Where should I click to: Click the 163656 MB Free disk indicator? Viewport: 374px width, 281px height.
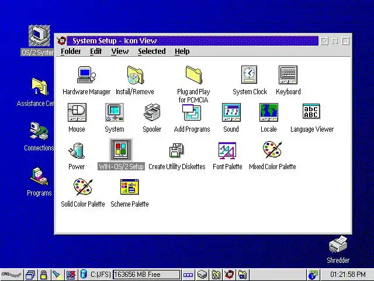[x=147, y=275]
